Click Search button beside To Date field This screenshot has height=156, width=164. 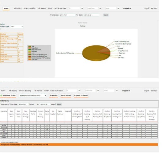[106, 15]
